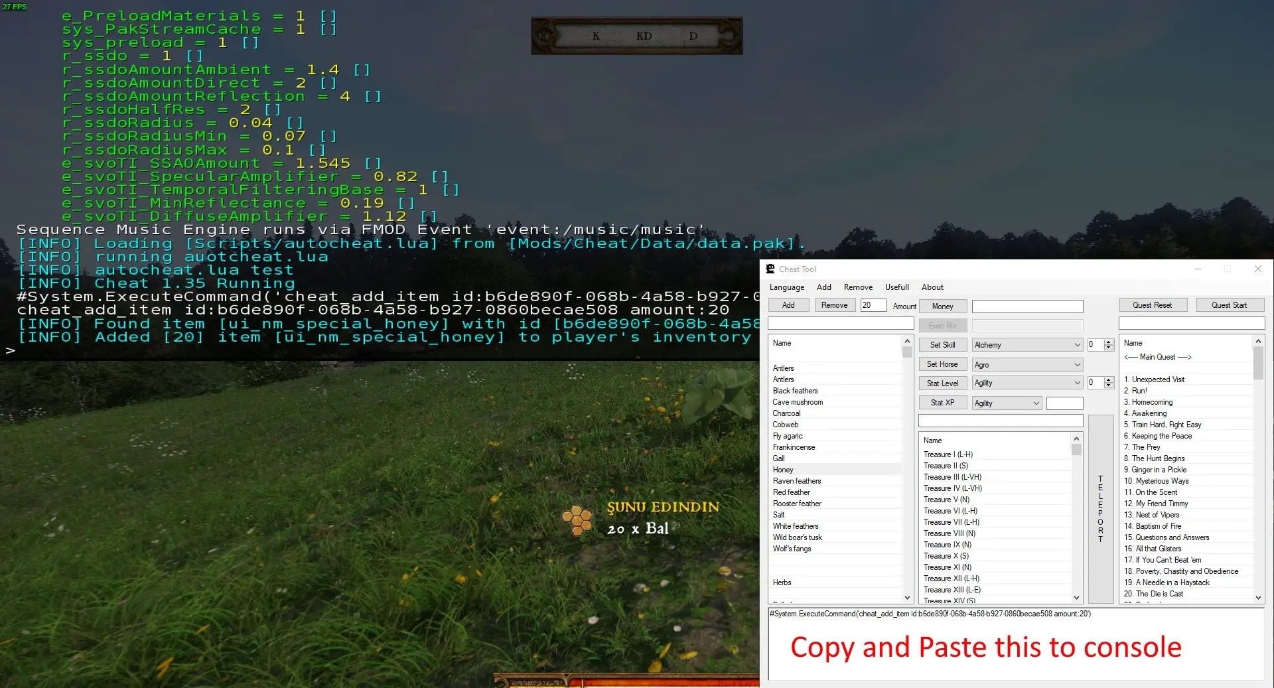The image size is (1274, 688).
Task: Focus the teleport location search field
Action: (x=1001, y=421)
